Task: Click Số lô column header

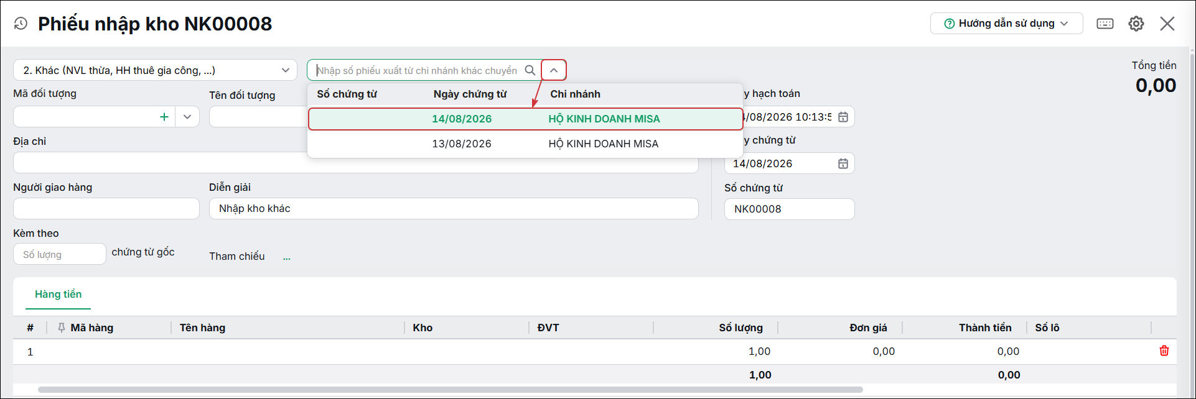Action: [x=1047, y=328]
